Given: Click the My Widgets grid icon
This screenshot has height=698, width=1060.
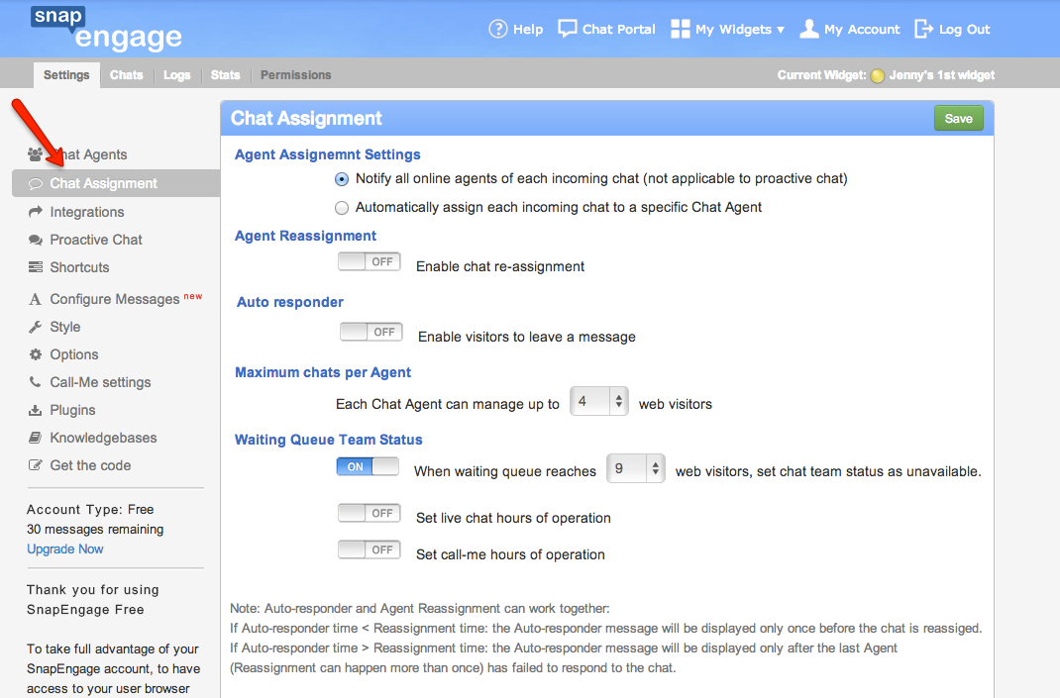Looking at the screenshot, I should pyautogui.click(x=680, y=29).
